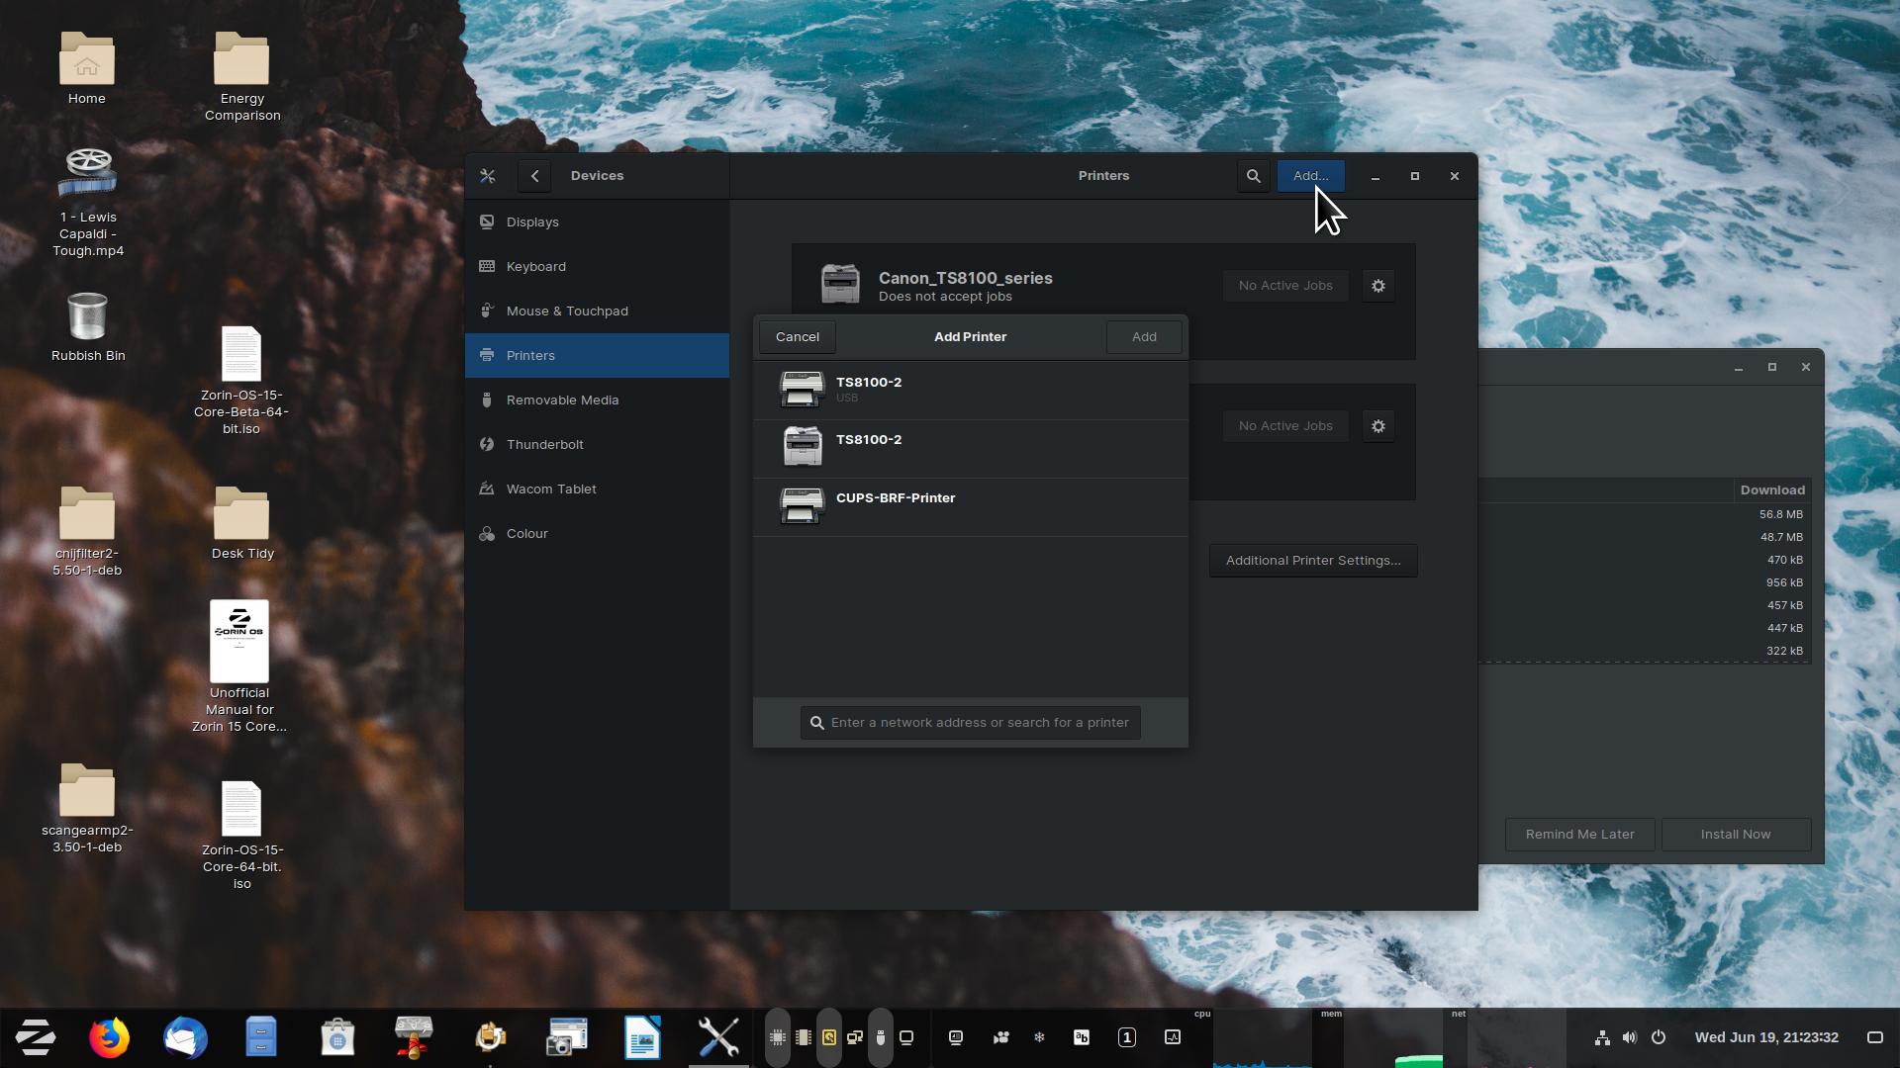Go to Displays in the sidebar

click(x=532, y=222)
